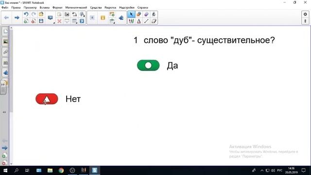Open the Attachments paperclip tab
The width and height of the screenshot is (311, 175).
pos(5,52)
